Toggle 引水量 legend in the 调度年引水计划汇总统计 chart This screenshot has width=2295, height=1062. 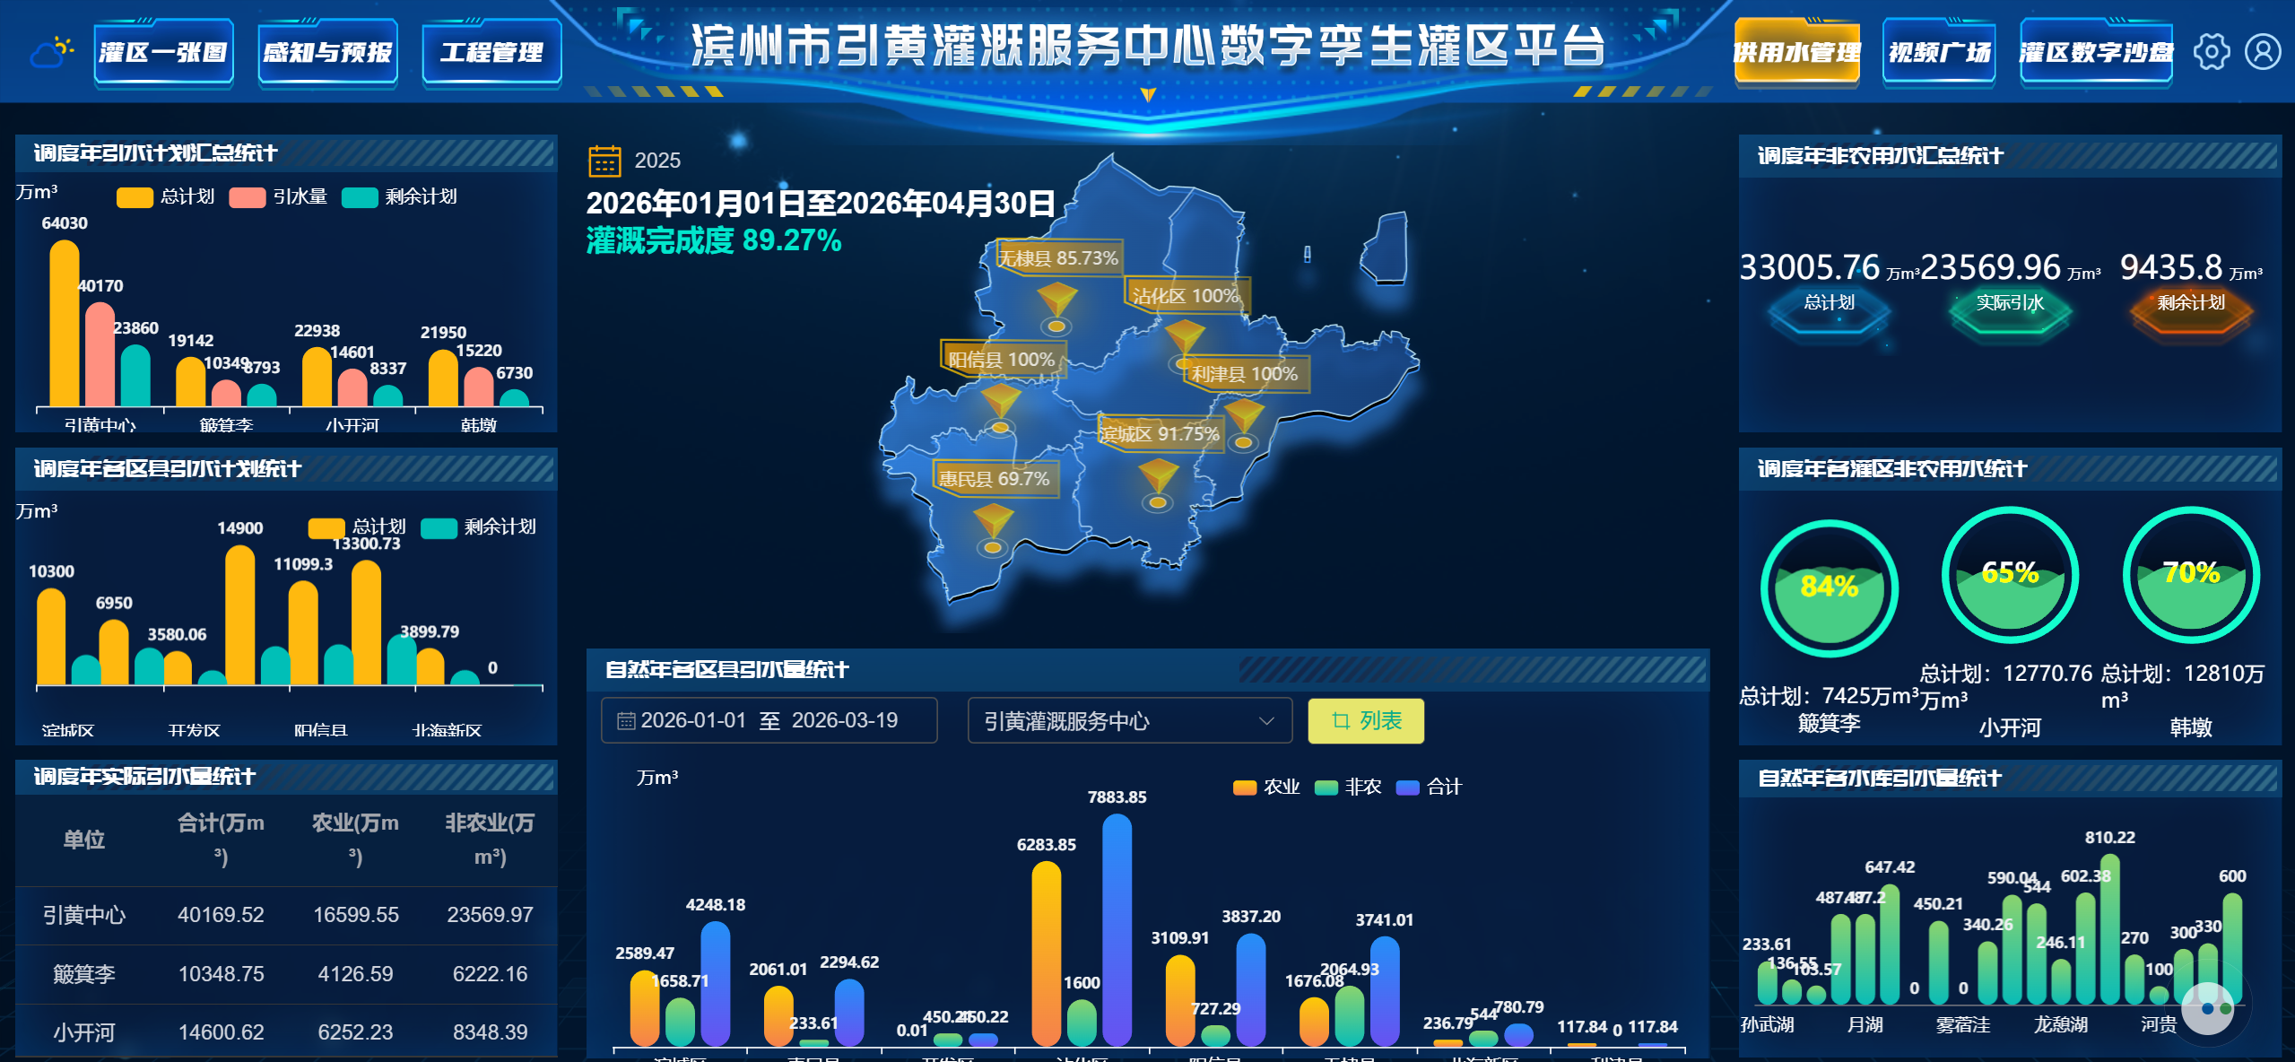(x=278, y=197)
